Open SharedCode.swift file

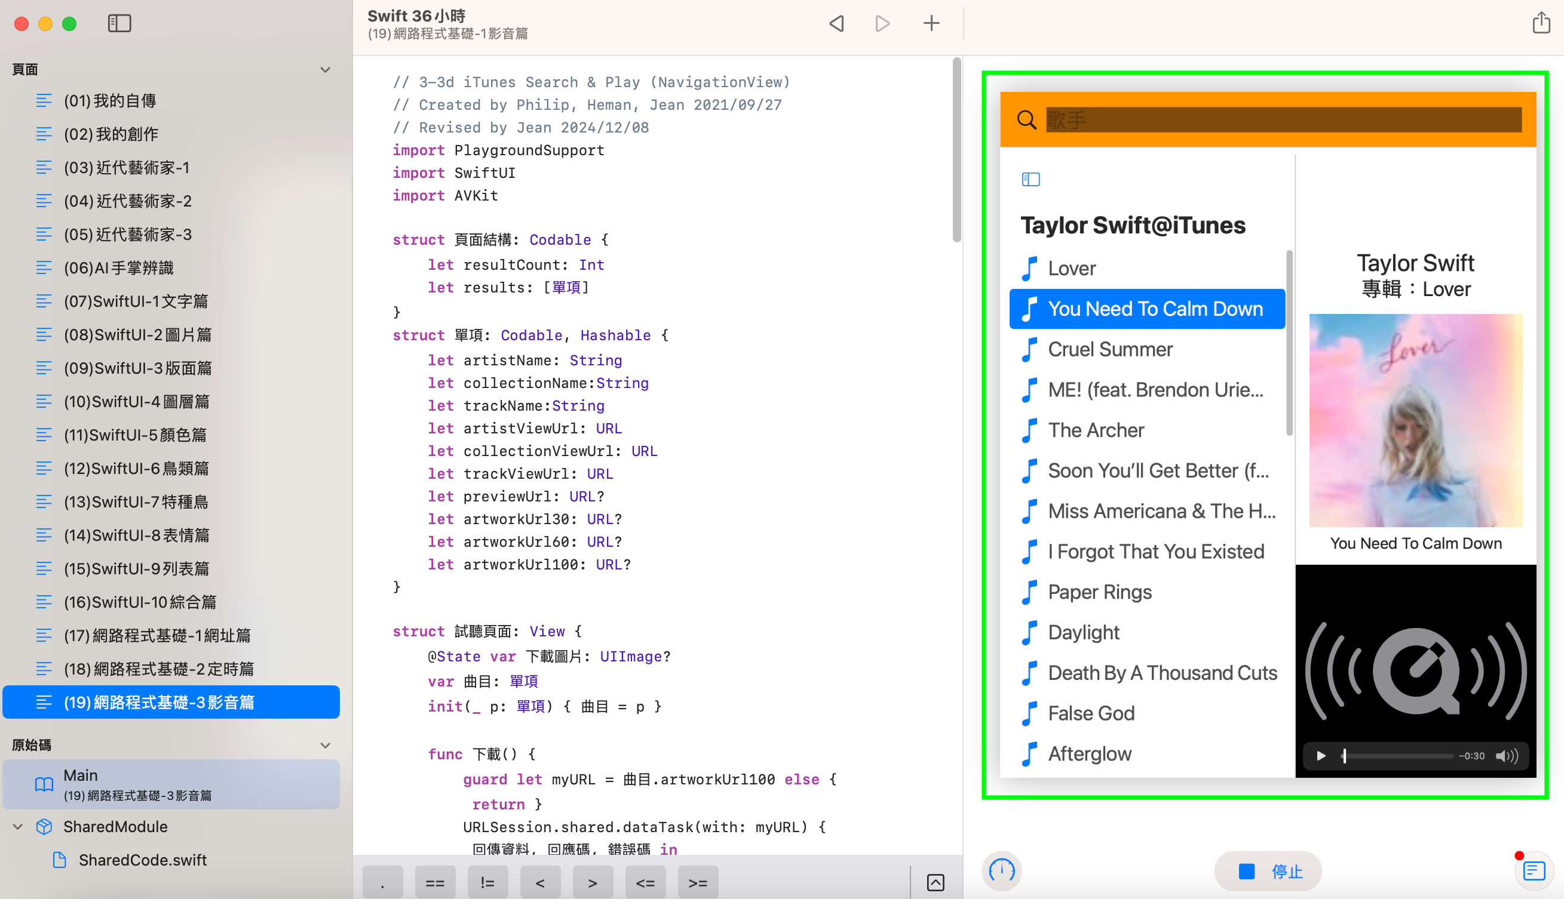point(142,860)
